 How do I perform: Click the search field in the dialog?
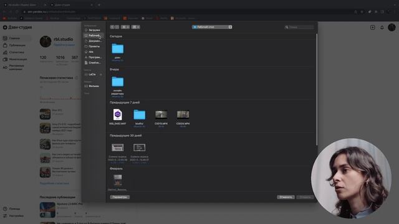click(x=299, y=27)
